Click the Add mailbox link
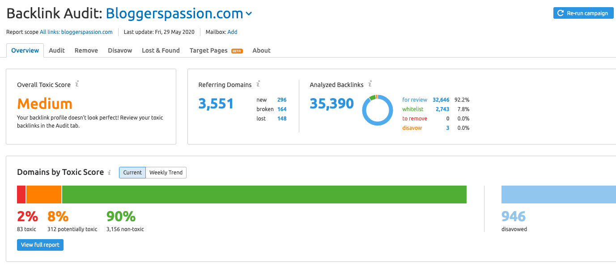 point(232,32)
